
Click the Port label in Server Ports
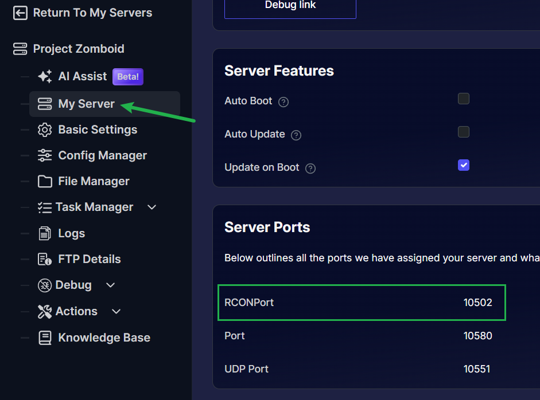click(235, 336)
